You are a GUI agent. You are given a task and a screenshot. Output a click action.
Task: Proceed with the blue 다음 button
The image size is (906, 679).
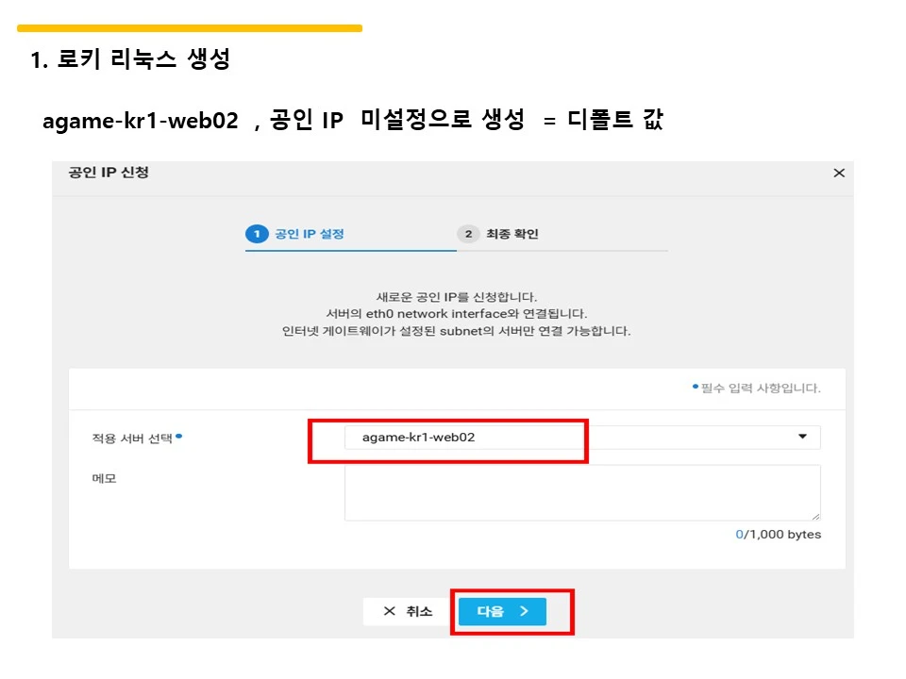tap(502, 611)
